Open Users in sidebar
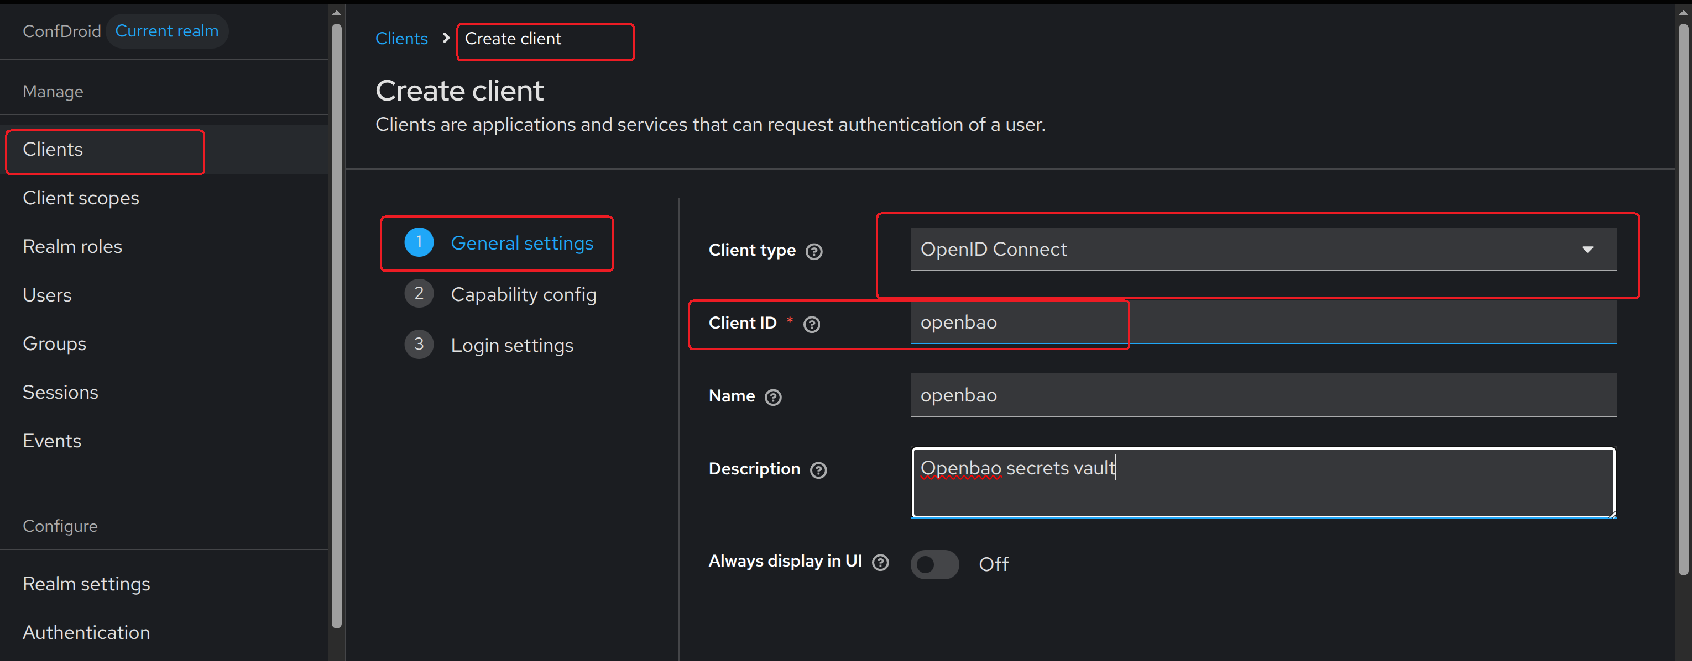The image size is (1692, 661). (x=46, y=295)
